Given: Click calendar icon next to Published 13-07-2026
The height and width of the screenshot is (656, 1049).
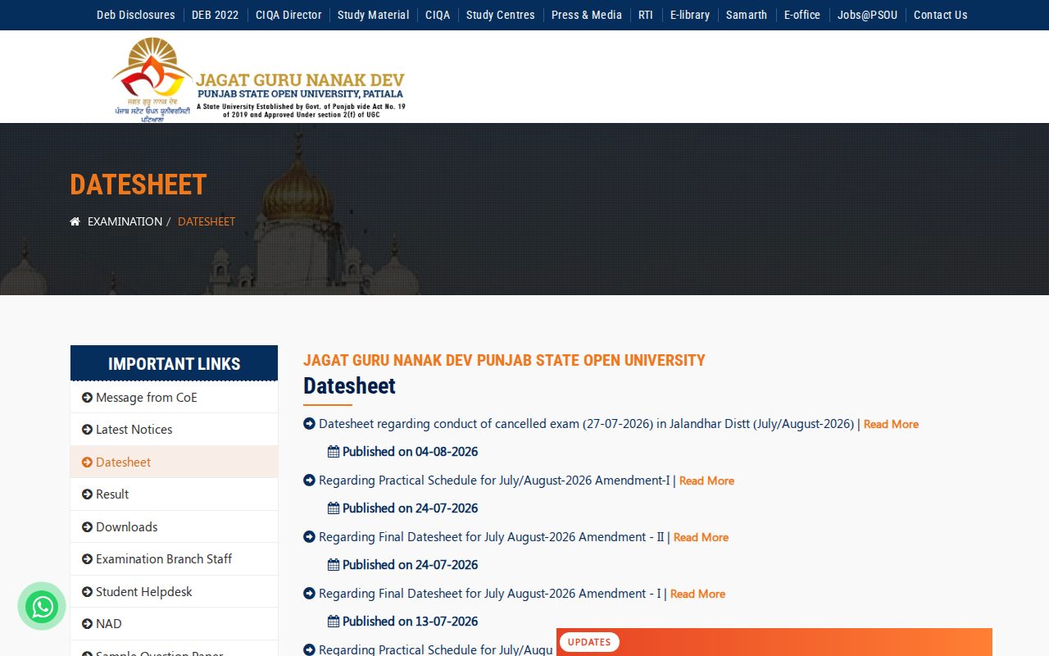Looking at the screenshot, I should click(334, 622).
